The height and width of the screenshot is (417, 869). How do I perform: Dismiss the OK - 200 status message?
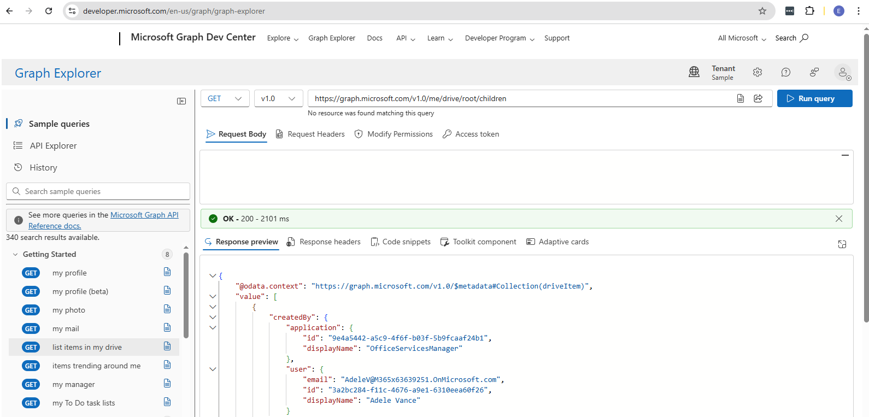click(x=838, y=219)
